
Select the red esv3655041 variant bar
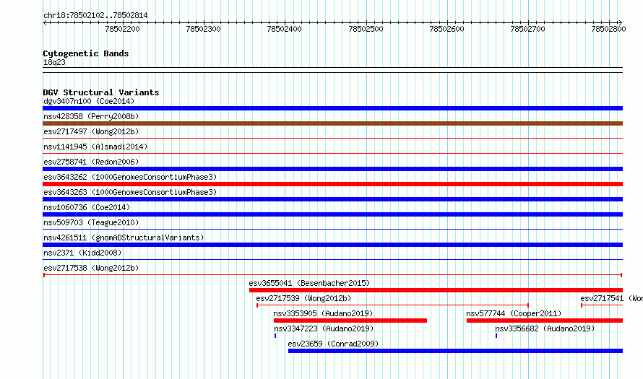[x=436, y=290]
